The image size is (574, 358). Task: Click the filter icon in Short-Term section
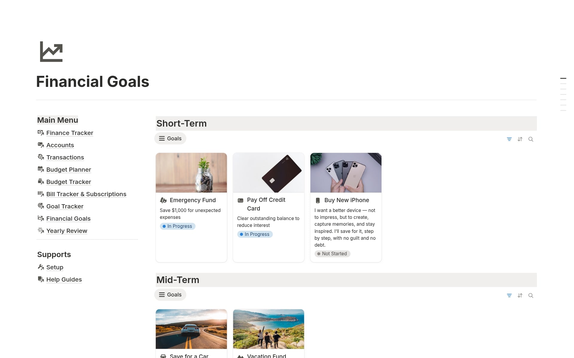tap(509, 139)
